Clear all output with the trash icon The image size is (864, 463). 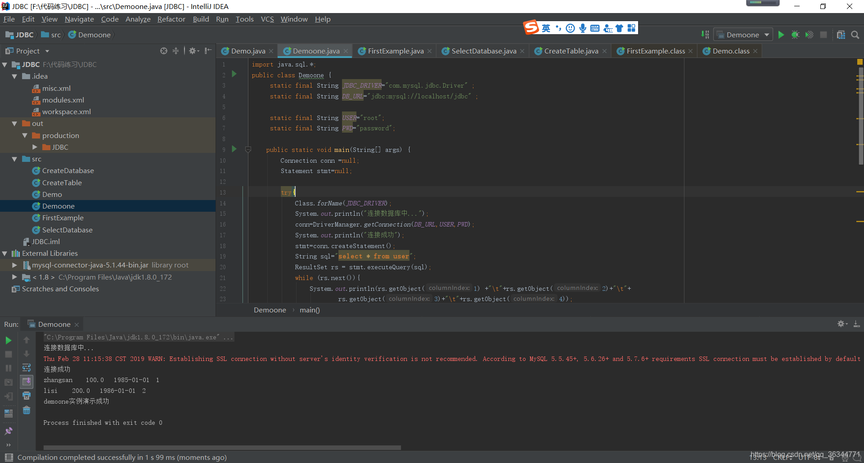click(x=27, y=410)
